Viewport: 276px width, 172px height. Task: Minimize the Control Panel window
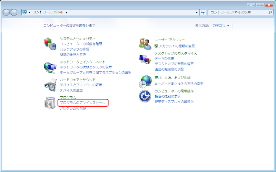[251, 5]
